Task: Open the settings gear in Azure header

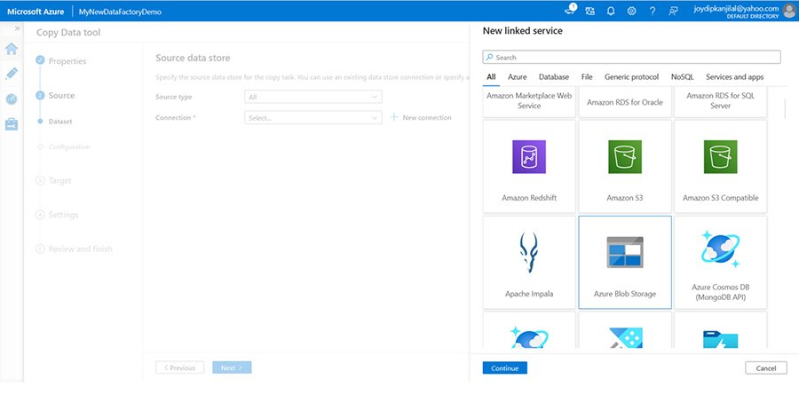Action: (x=631, y=11)
